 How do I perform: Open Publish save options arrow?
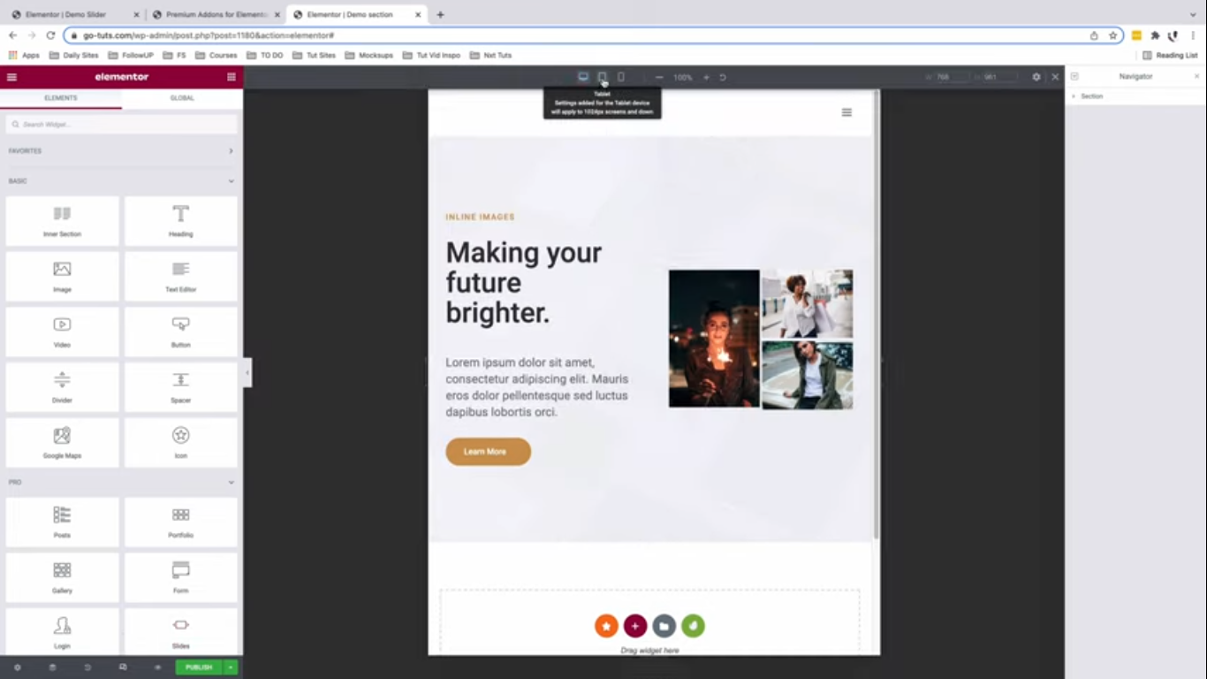click(x=231, y=668)
